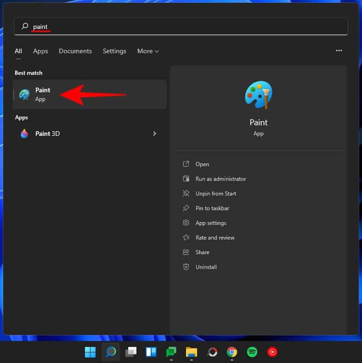
Task: Select Pin to taskbar
Action: pyautogui.click(x=212, y=208)
